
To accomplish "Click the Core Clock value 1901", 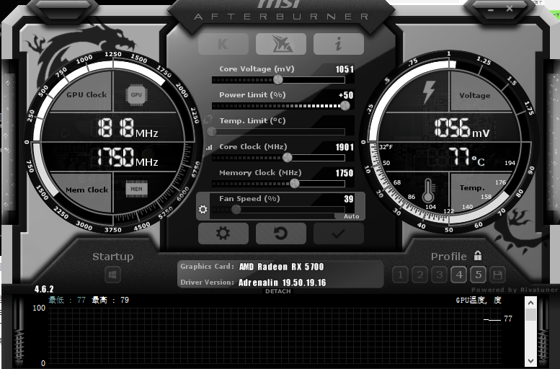I will pyautogui.click(x=345, y=147).
